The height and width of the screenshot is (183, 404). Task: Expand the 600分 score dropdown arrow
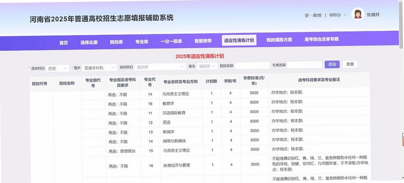tap(345, 15)
